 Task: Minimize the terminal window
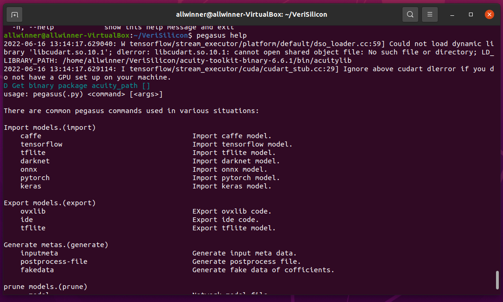(x=452, y=14)
